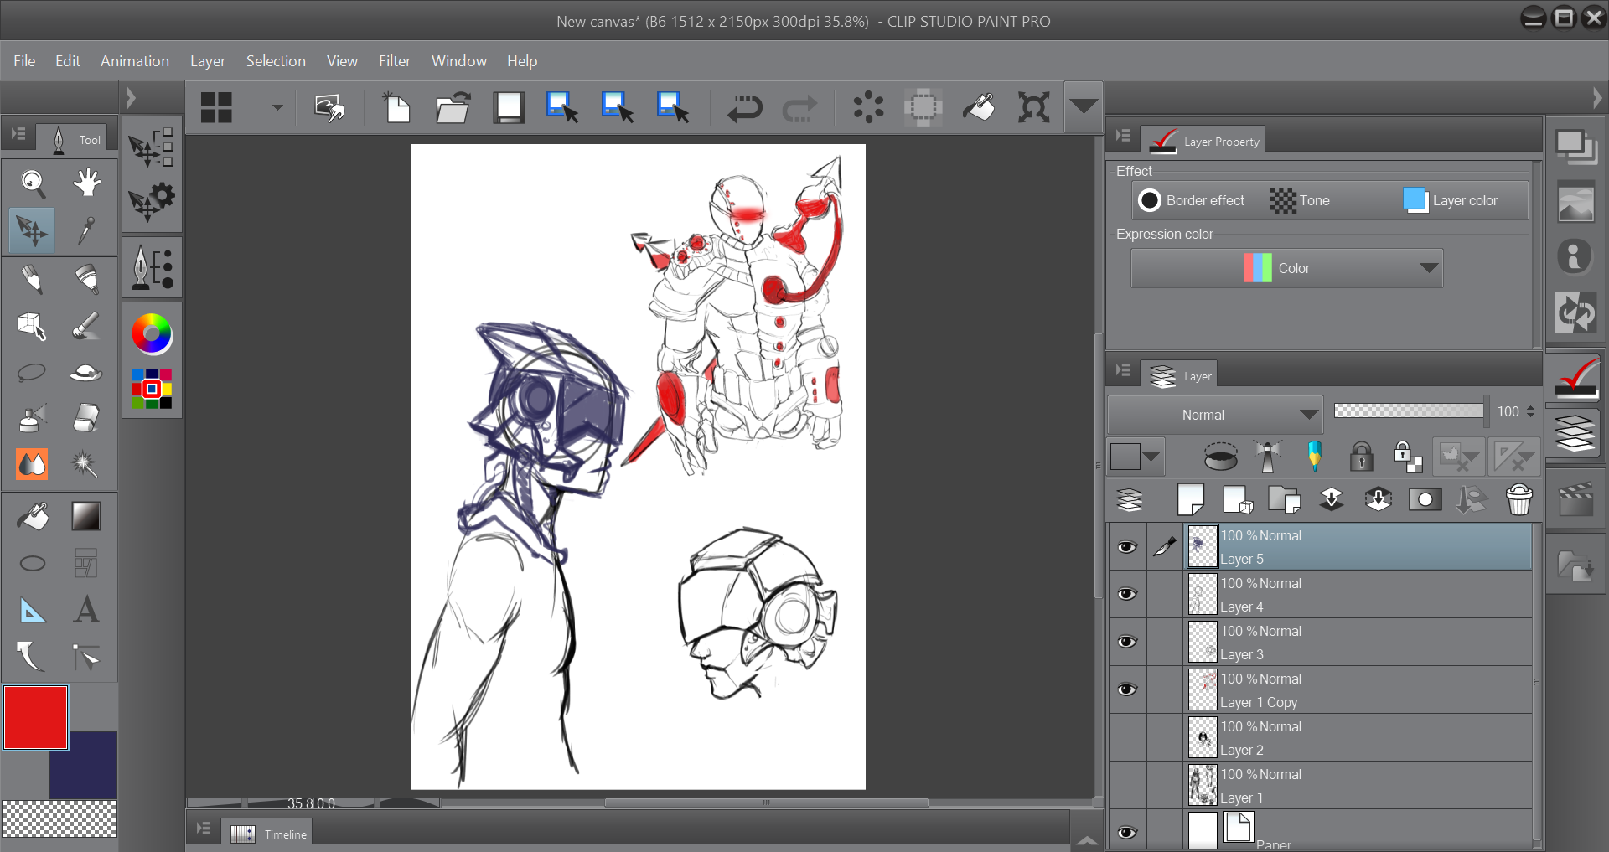Expand the command bar overflow arrow

point(1083,106)
